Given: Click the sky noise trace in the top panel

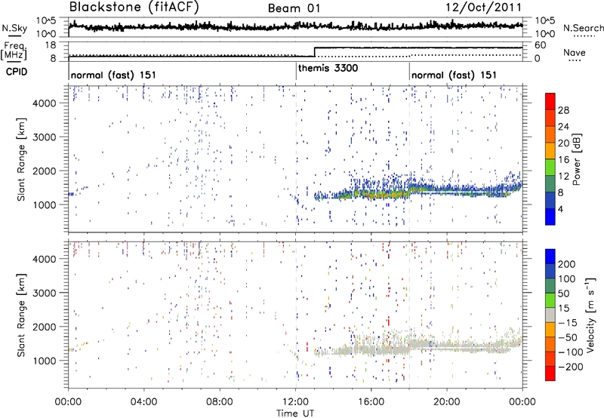Looking at the screenshot, I should [x=295, y=26].
